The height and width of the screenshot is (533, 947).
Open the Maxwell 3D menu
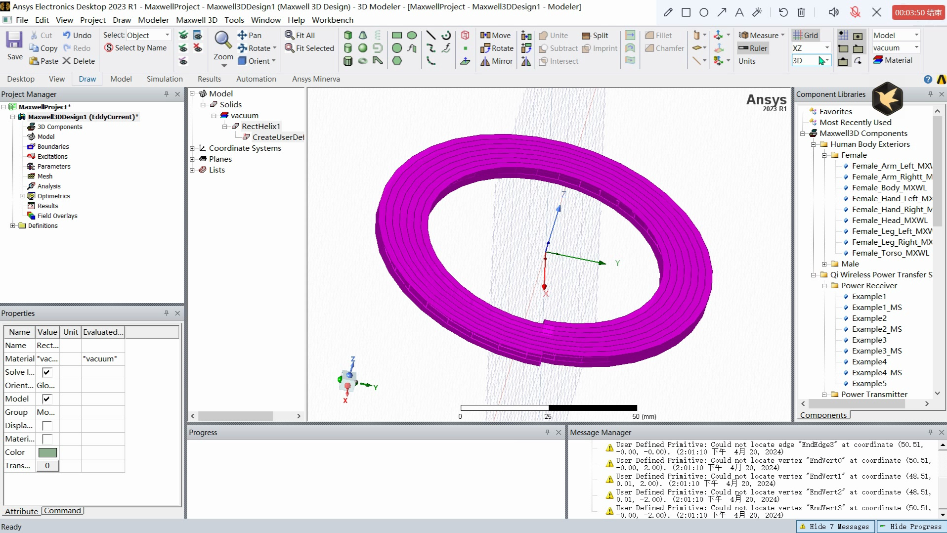tap(197, 20)
